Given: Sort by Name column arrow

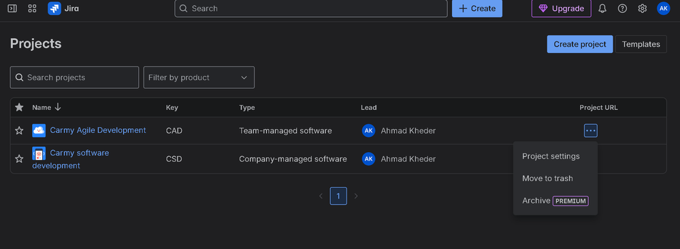Looking at the screenshot, I should 58,107.
